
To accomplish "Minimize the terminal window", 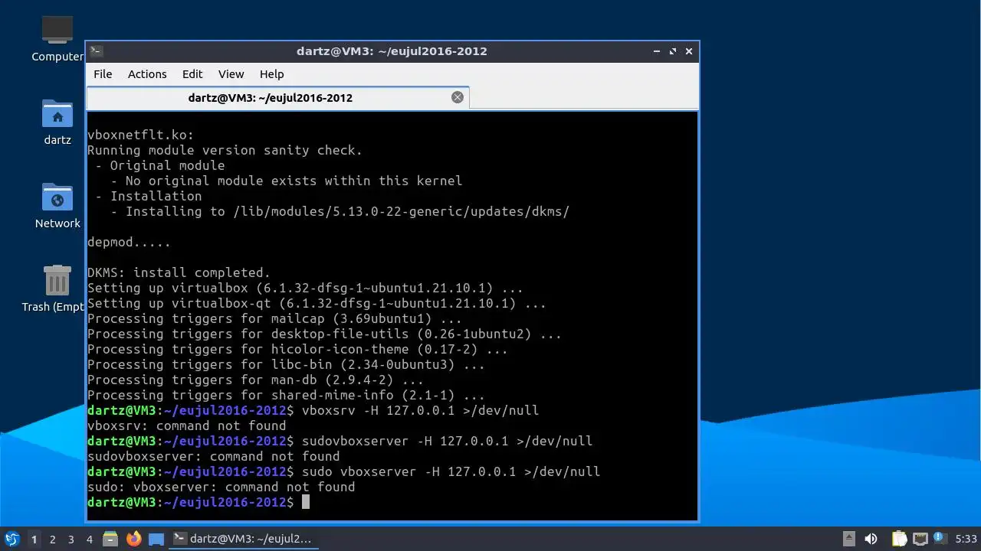I will coord(657,51).
